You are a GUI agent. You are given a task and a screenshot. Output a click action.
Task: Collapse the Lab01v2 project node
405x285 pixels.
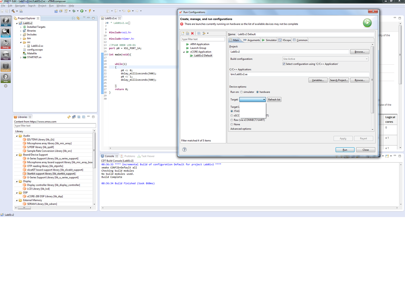click(x=17, y=23)
